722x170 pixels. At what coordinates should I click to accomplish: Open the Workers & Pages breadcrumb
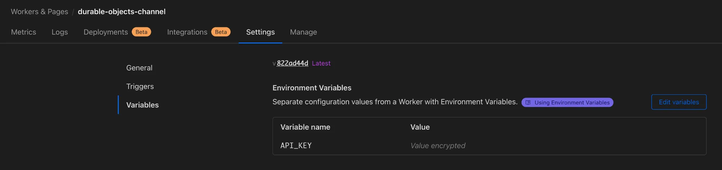pyautogui.click(x=39, y=12)
